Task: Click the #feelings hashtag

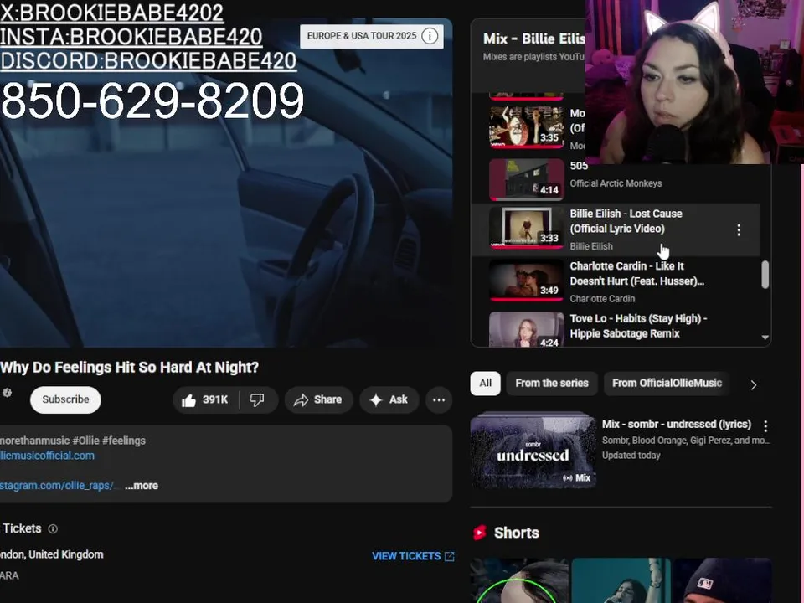Action: [124, 441]
